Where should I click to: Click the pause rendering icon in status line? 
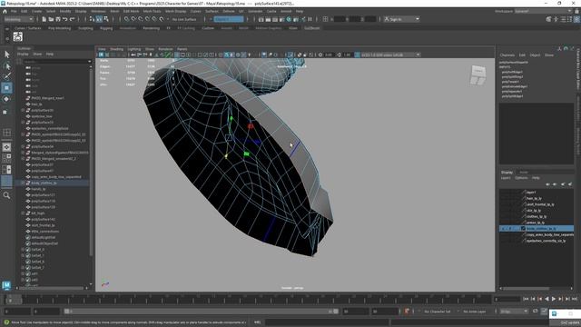pos(310,19)
